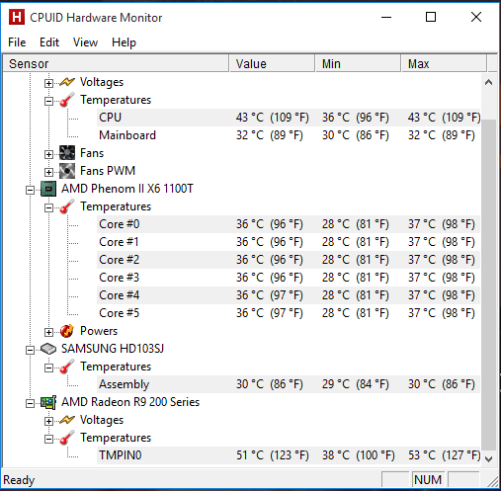Click the scroll down arrow of the sensor list
The image size is (501, 491).
(489, 458)
